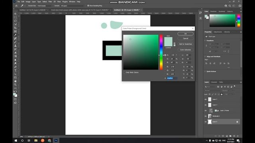
Task: Toggle Show Sampling Ring checkbox
Action: [x=88, y=6]
